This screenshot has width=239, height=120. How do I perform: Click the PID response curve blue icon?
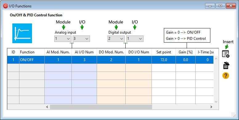(22, 33)
